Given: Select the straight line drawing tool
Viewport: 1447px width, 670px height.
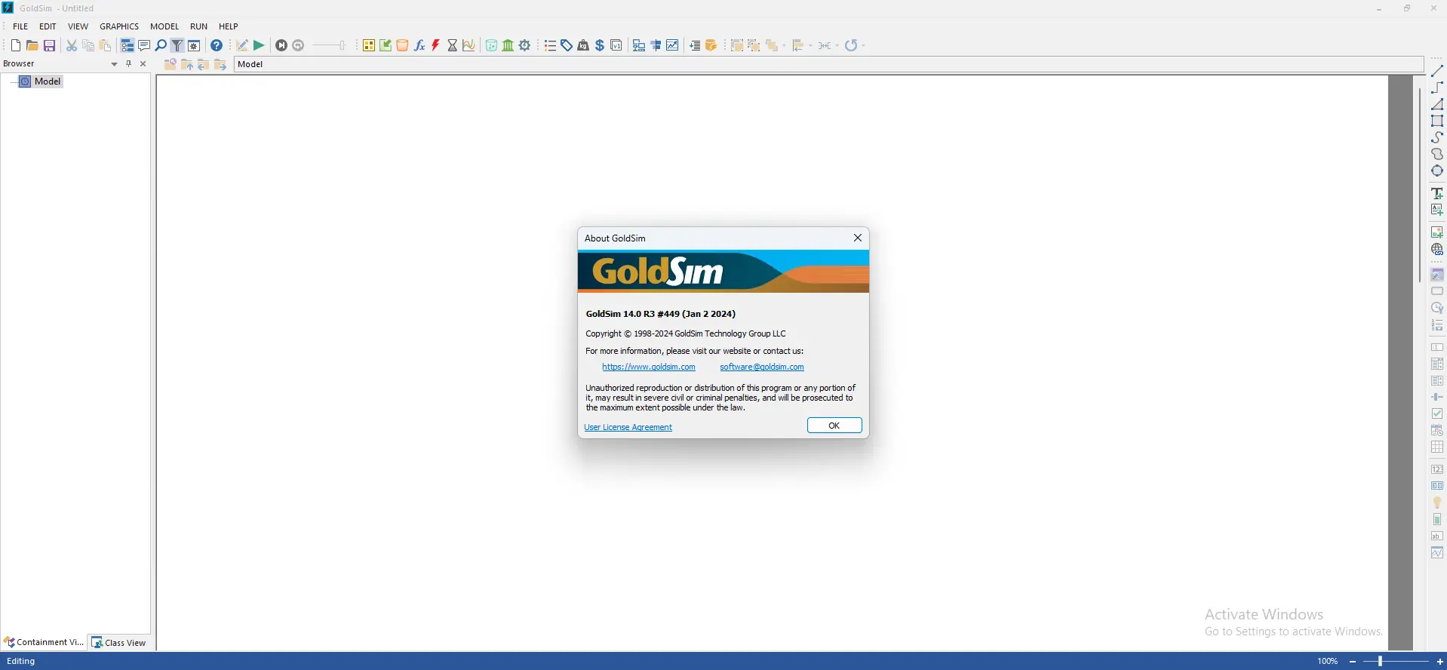Looking at the screenshot, I should 1437,71.
